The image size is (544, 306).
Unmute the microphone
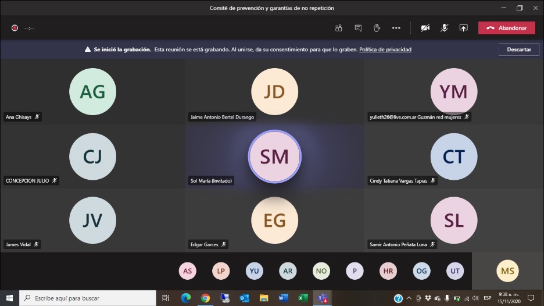[x=444, y=28]
